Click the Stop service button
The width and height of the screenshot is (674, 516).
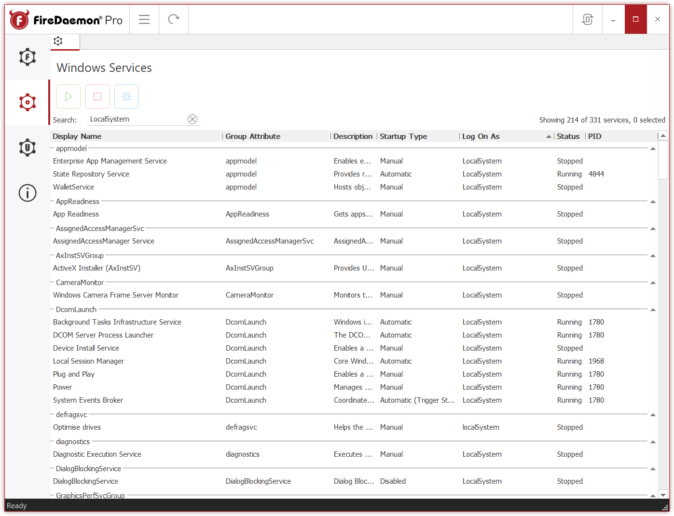pos(97,96)
